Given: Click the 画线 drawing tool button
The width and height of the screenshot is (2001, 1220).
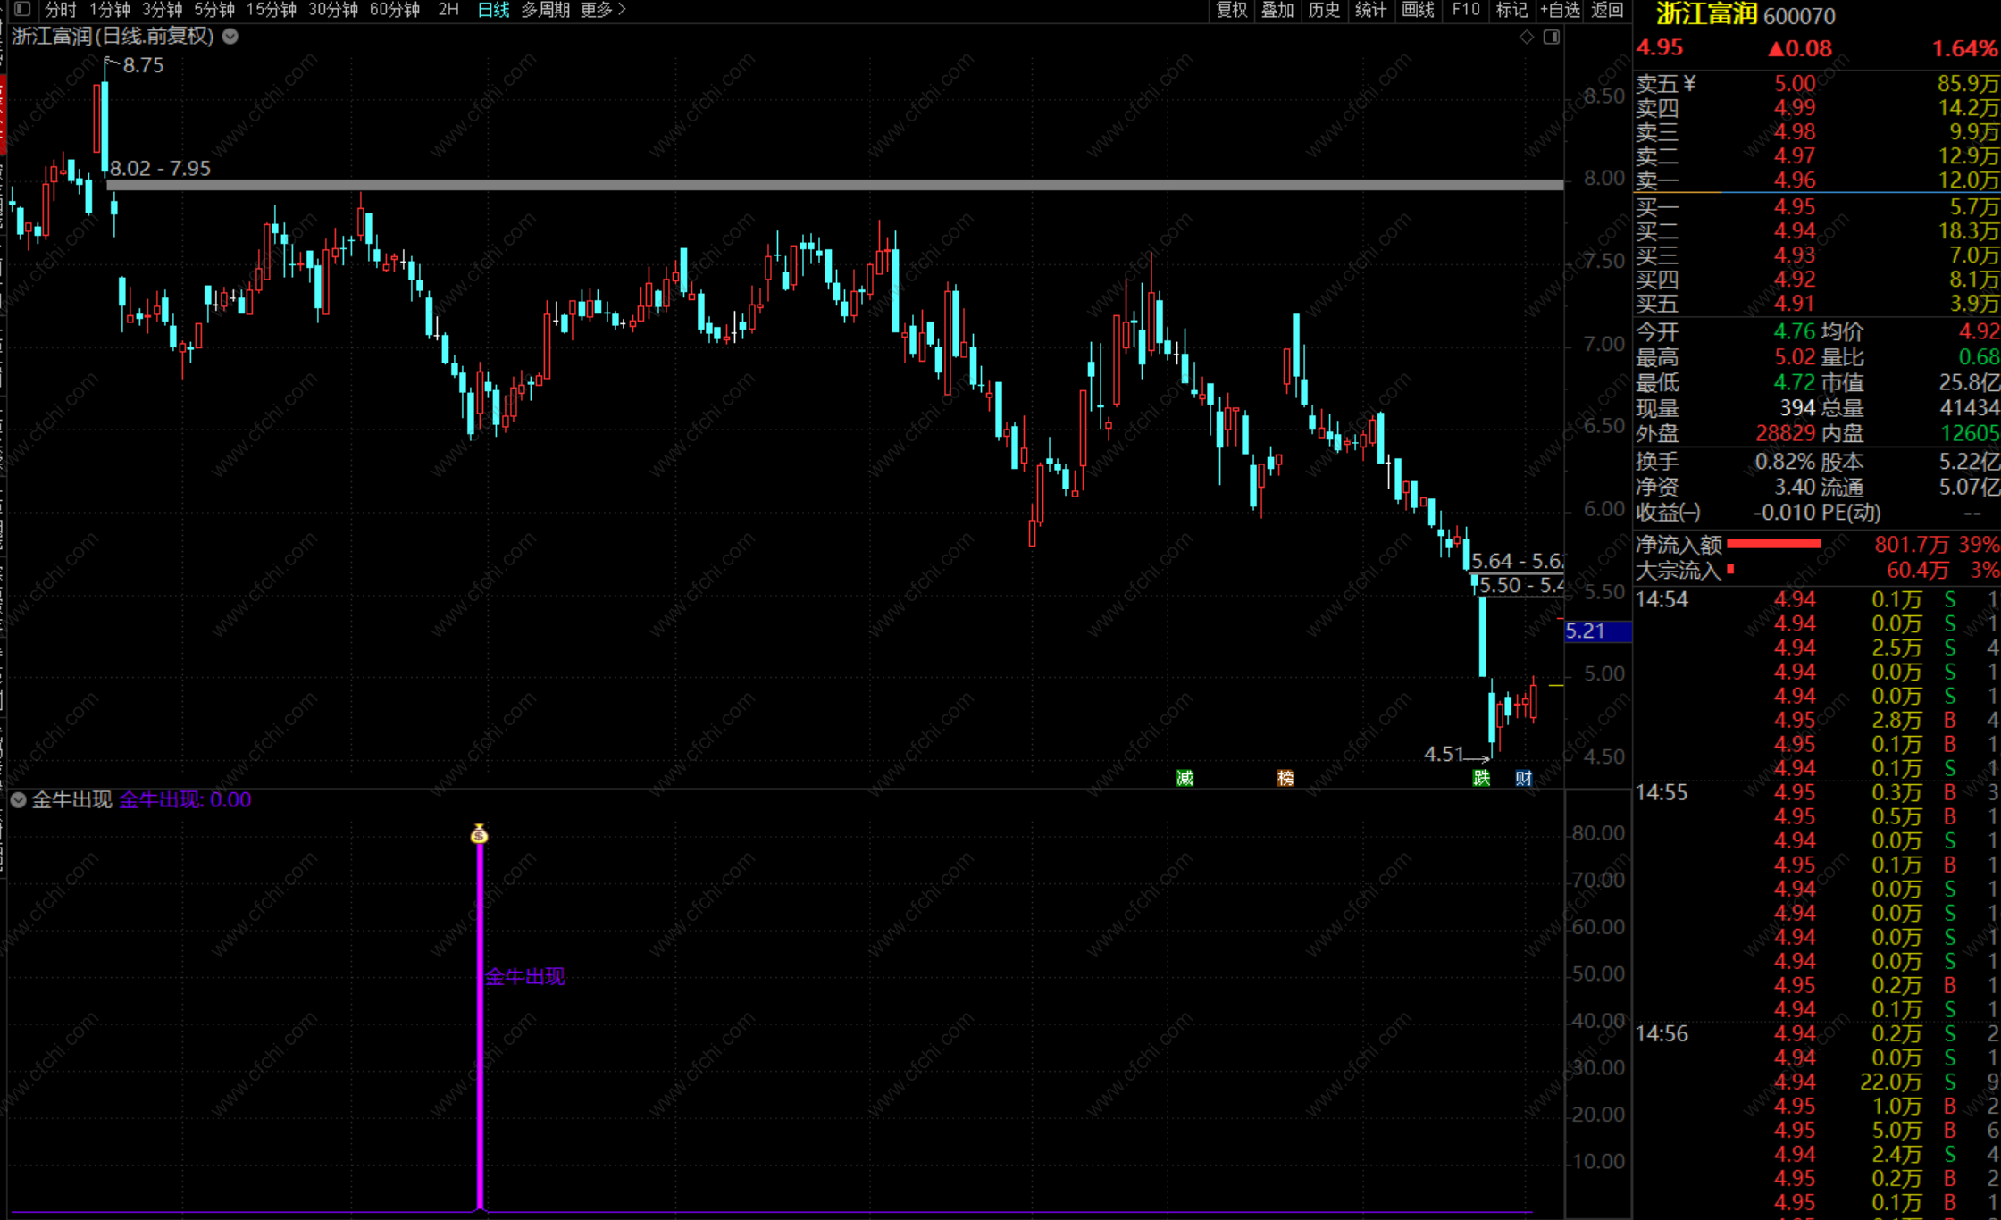Looking at the screenshot, I should [x=1418, y=10].
